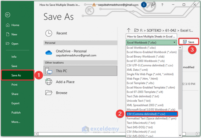The image size is (201, 138).
Task: Click SOFTEKO in the folder path
Action: [x=154, y=30]
